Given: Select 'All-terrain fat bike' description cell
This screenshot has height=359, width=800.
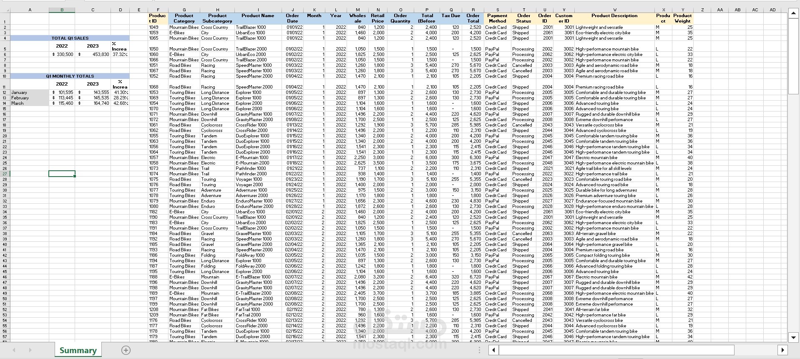Looking at the screenshot, I should 614,309.
